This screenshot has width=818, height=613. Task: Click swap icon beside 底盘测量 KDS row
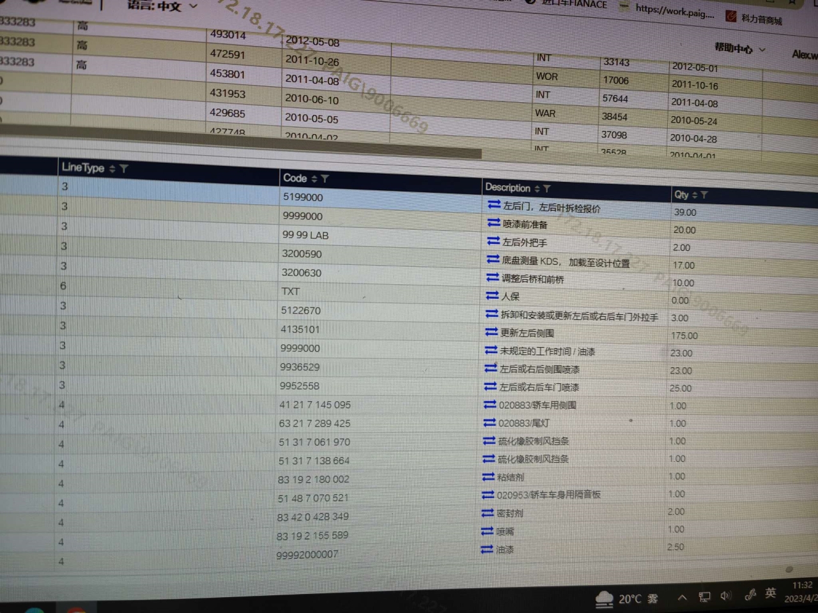(493, 259)
